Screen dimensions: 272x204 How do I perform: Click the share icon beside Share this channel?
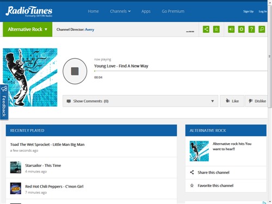pyautogui.click(x=192, y=172)
